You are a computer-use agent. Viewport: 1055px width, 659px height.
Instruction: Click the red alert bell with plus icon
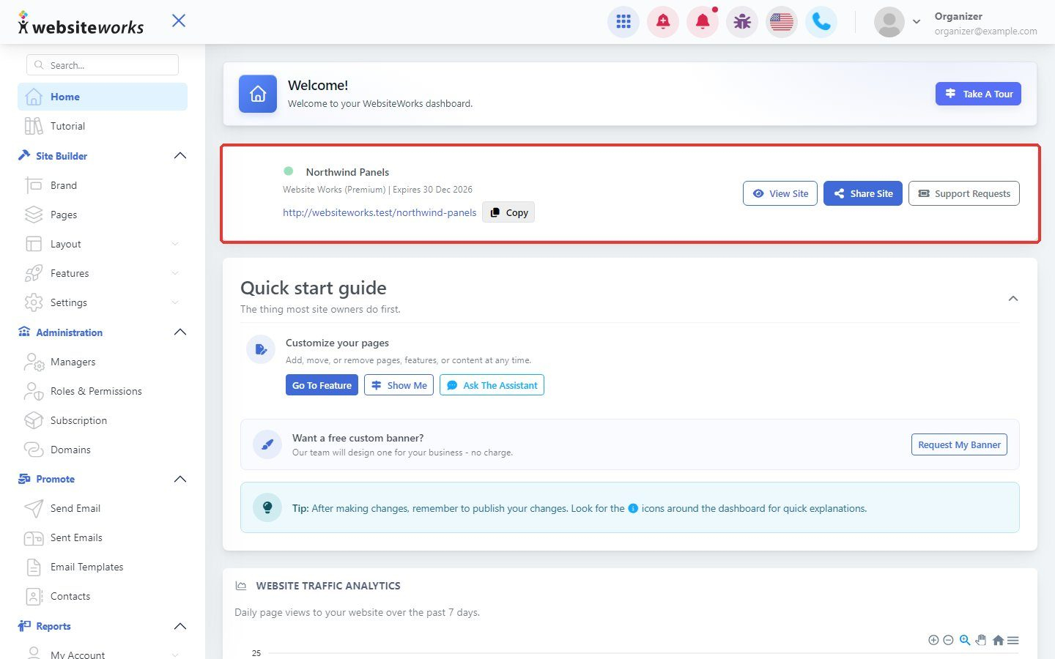(663, 22)
